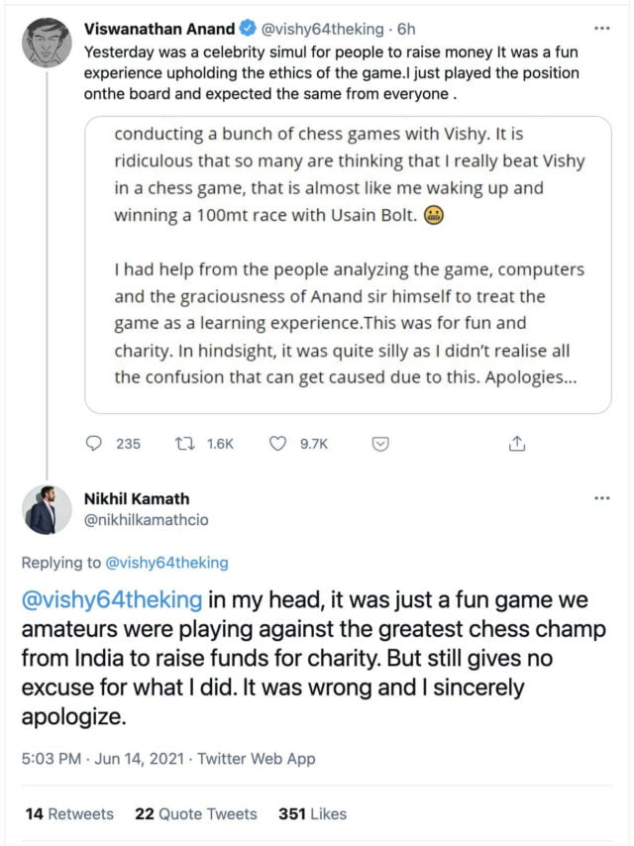This screenshot has width=634, height=846.
Task: Open Viswanathan Anand's profile picture
Action: coord(47,42)
